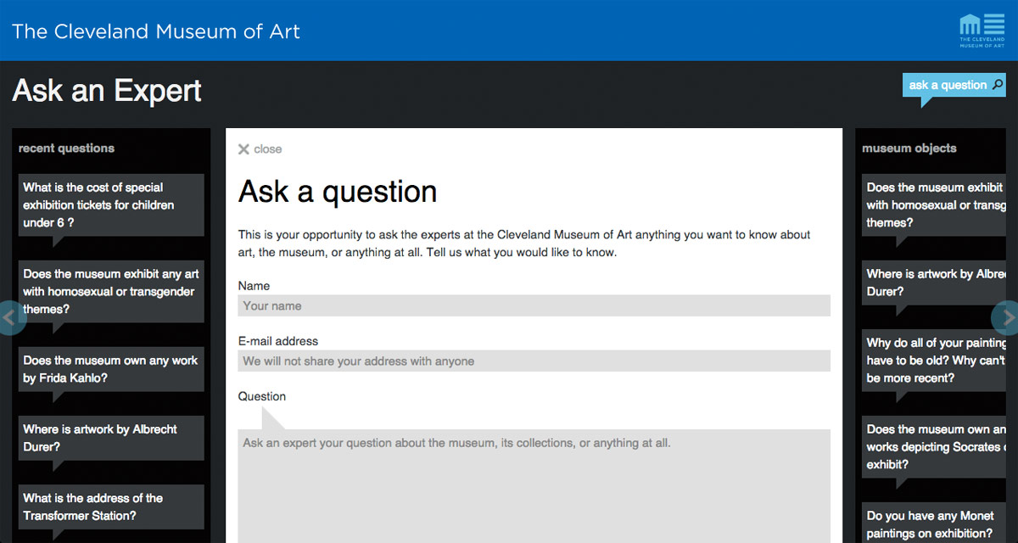Screen dimensions: 1018x543
Task: Click the left carousel arrow
Action: point(11,318)
